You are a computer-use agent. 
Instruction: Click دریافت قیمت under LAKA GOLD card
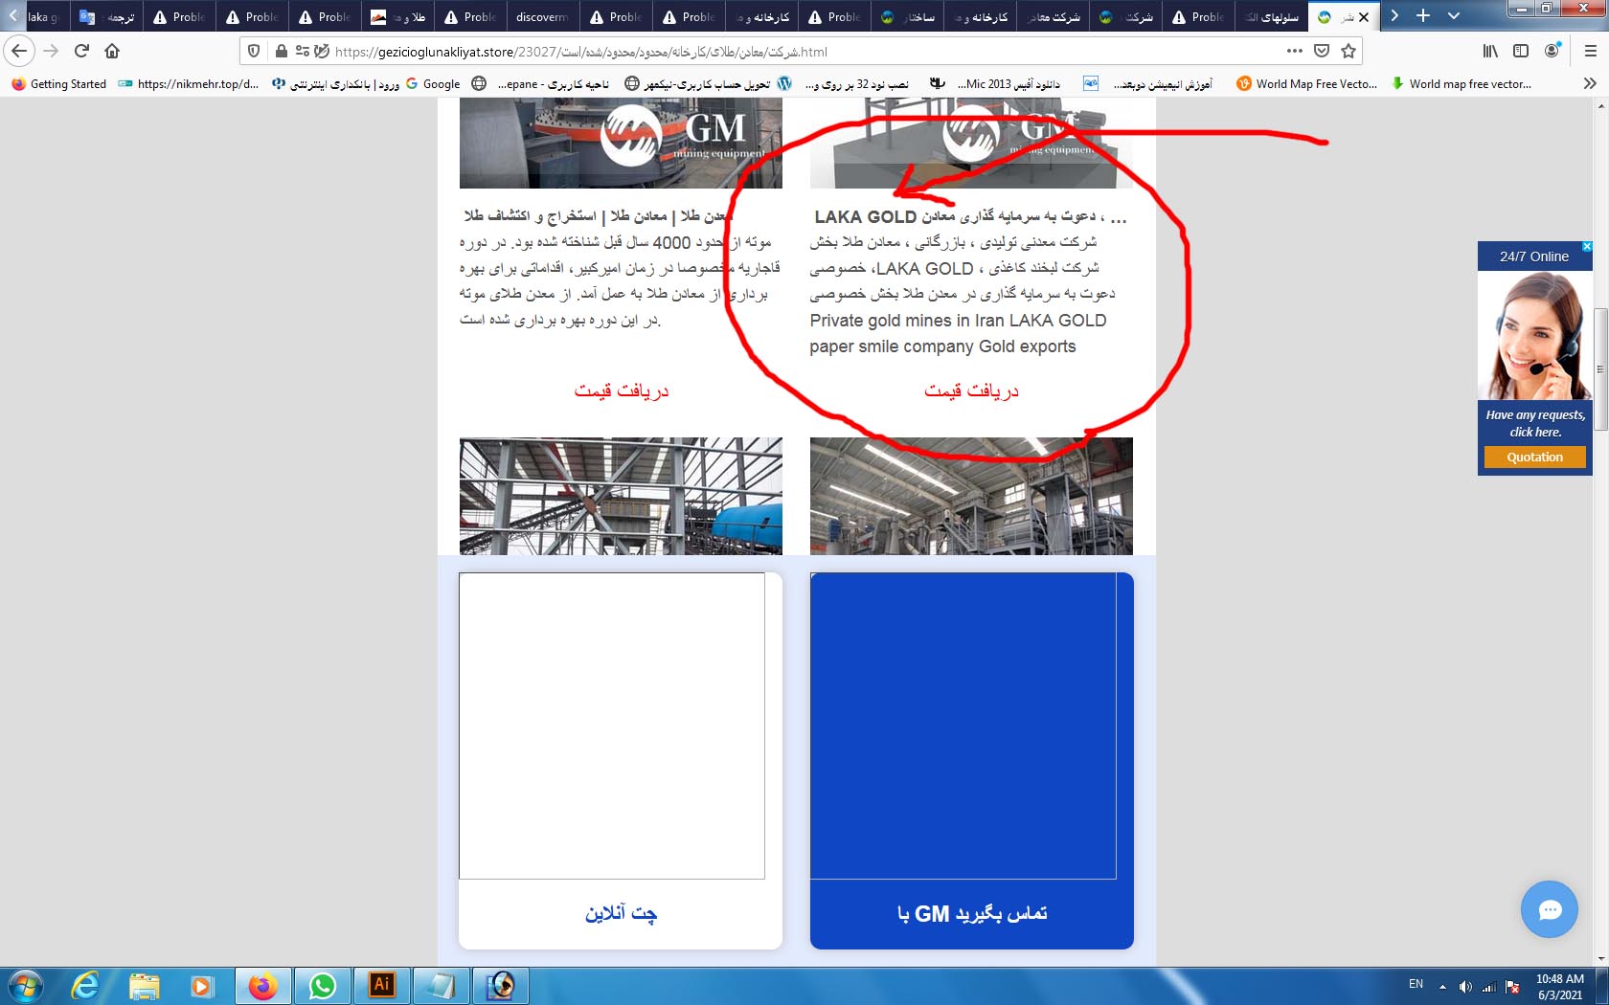(x=971, y=391)
